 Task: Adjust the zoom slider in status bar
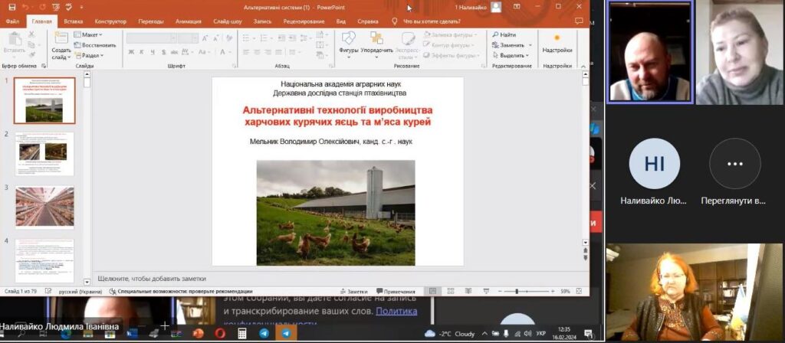517,292
